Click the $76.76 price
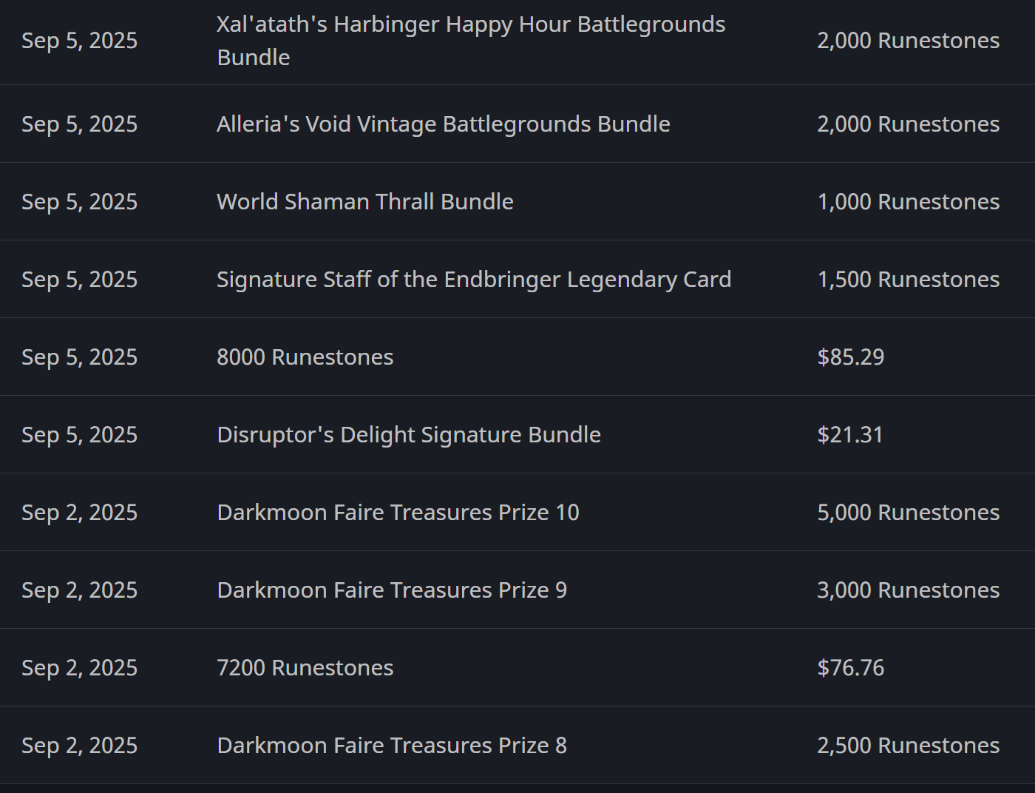The width and height of the screenshot is (1035, 793). [x=850, y=668]
